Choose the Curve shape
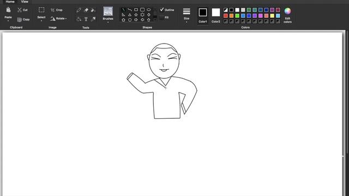349x196 pixels. click(130, 10)
